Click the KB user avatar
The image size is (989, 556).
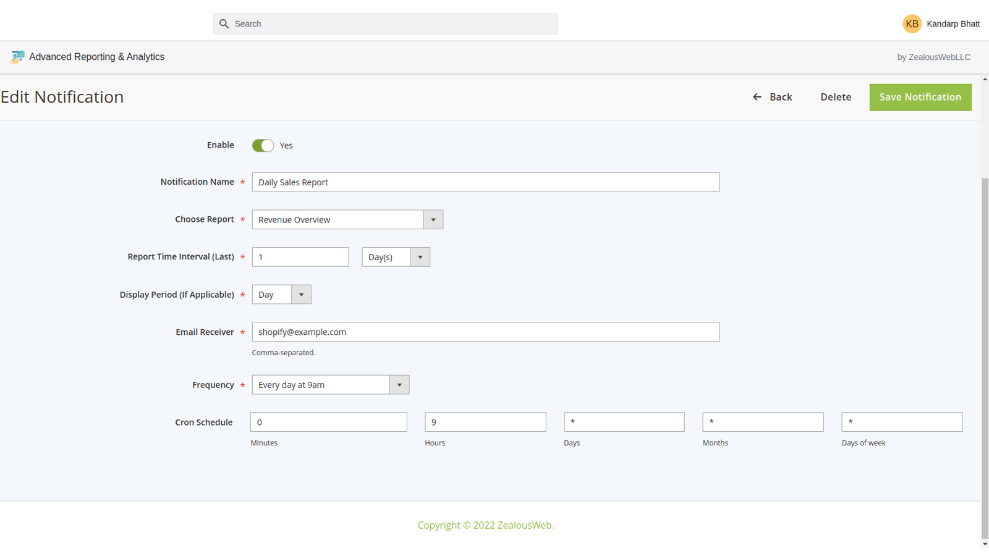[x=912, y=24]
